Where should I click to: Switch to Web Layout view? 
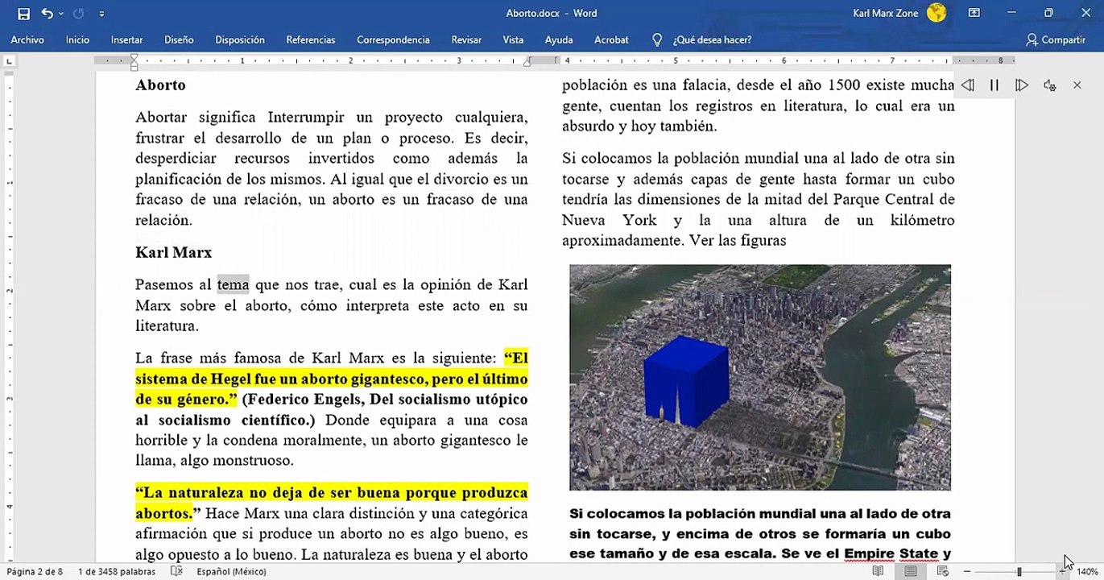[942, 571]
